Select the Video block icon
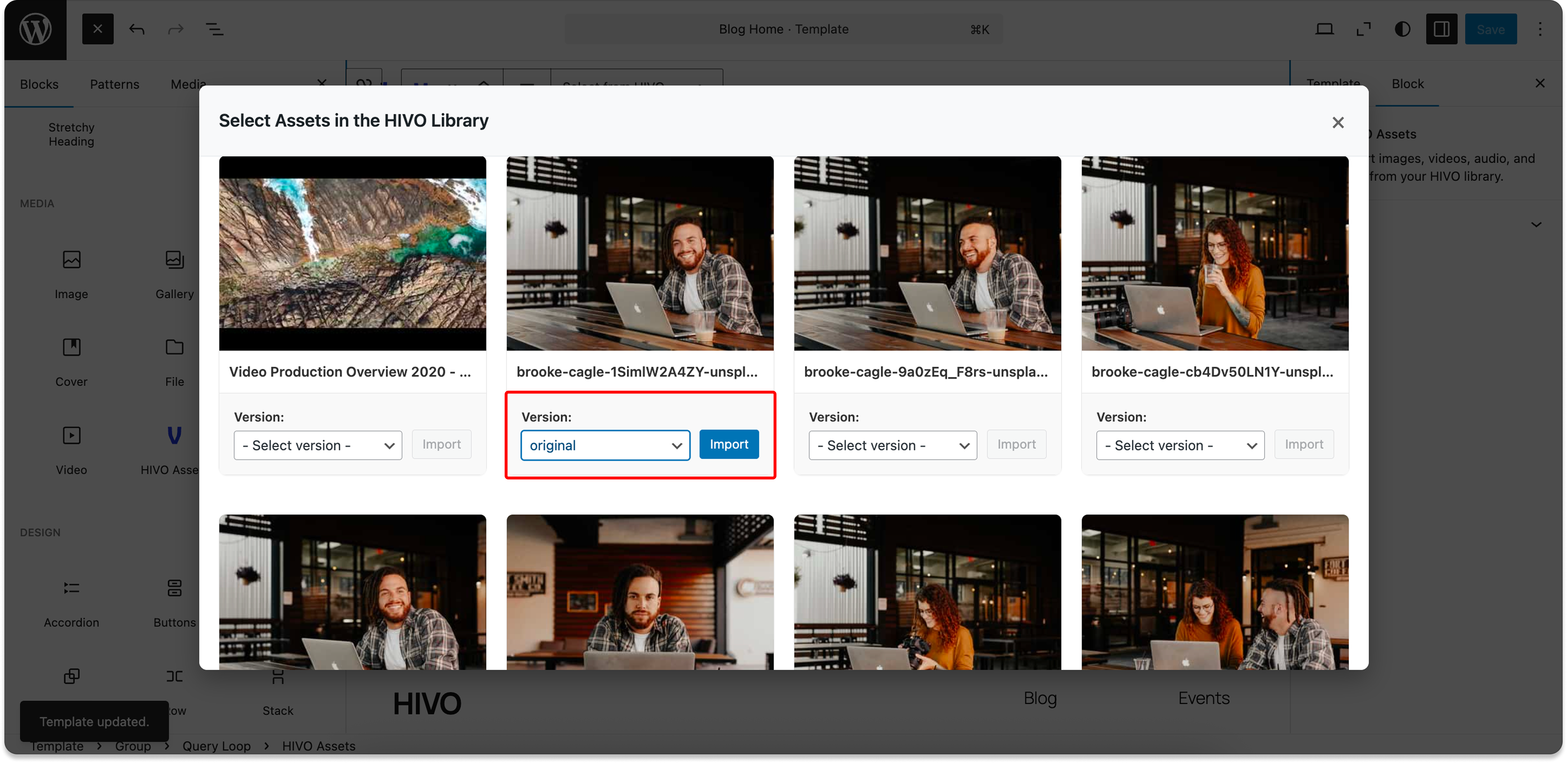The width and height of the screenshot is (1567, 763). click(x=71, y=436)
